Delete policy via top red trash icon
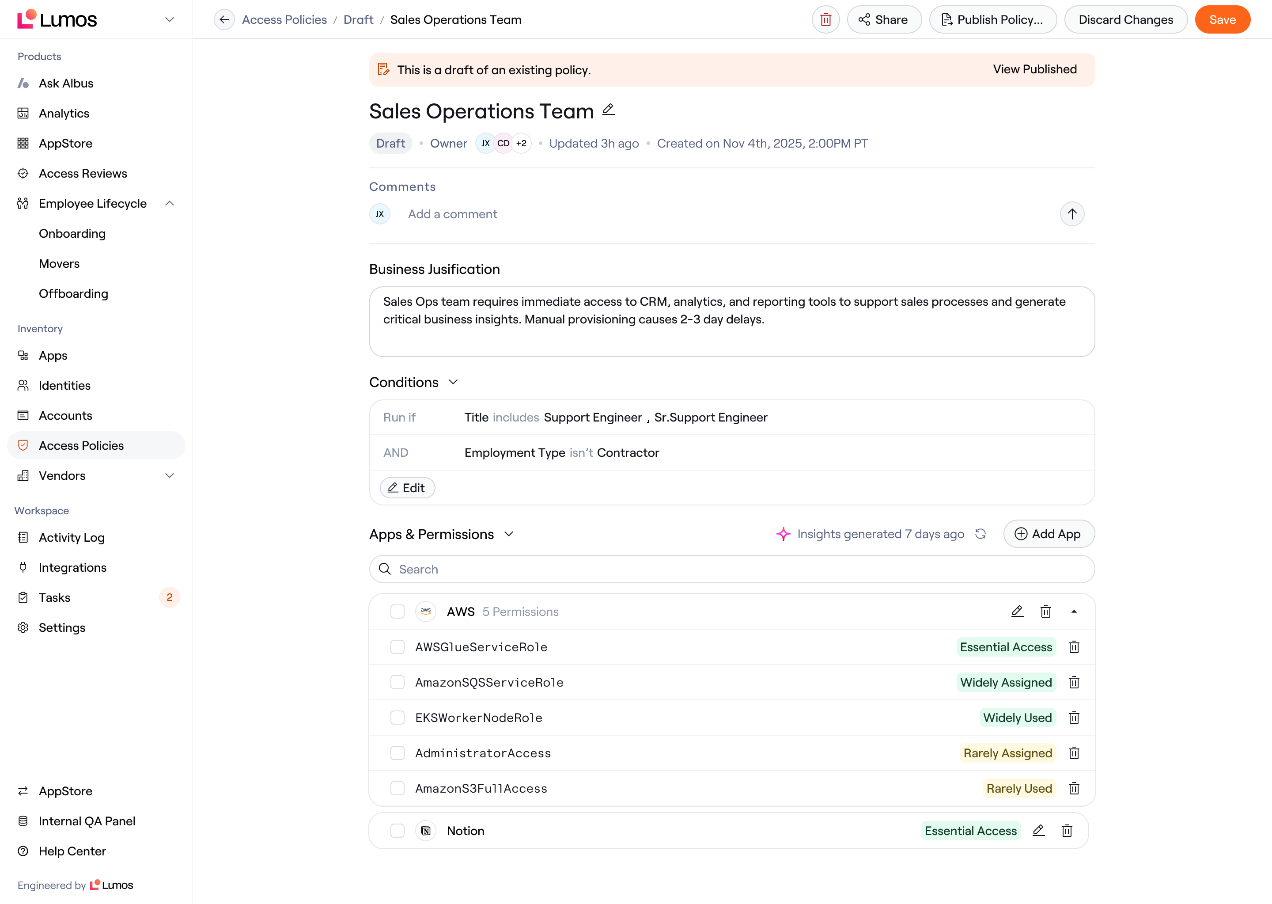The width and height of the screenshot is (1272, 904). (x=826, y=19)
